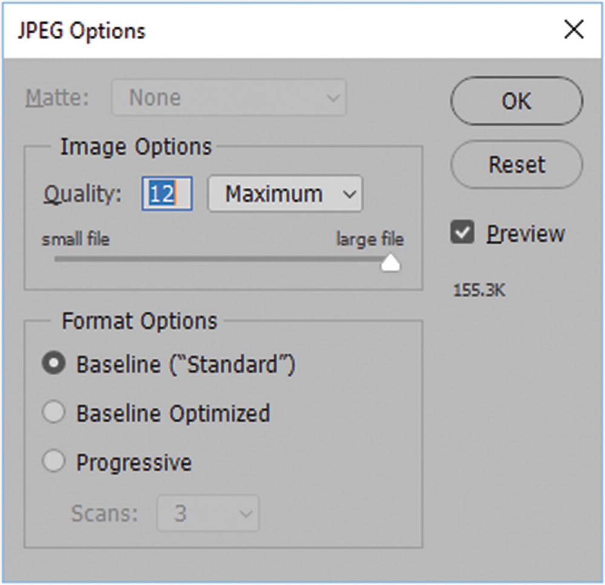Expand the Scans count dropdown

[208, 514]
